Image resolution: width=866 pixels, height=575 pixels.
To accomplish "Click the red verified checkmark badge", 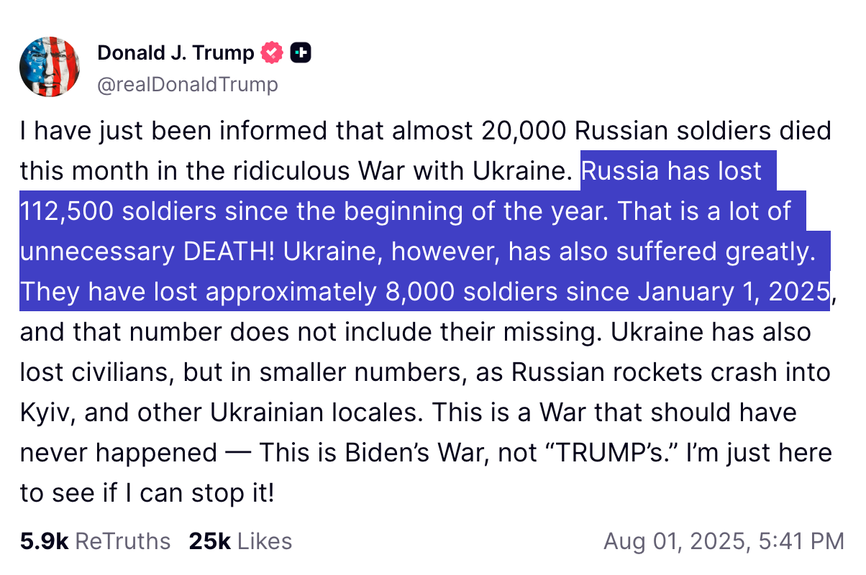I will 271,52.
